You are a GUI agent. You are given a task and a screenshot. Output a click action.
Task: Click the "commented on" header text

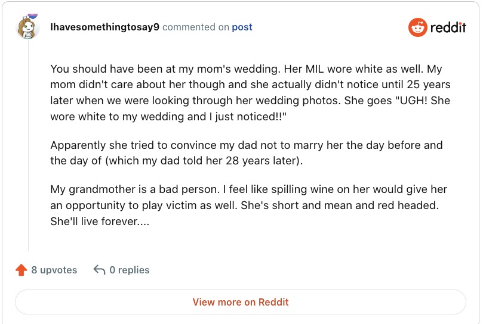[195, 27]
